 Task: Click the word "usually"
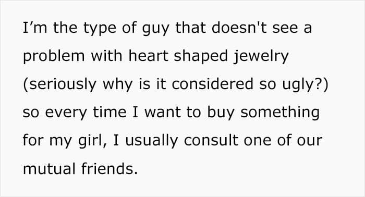pos(152,141)
